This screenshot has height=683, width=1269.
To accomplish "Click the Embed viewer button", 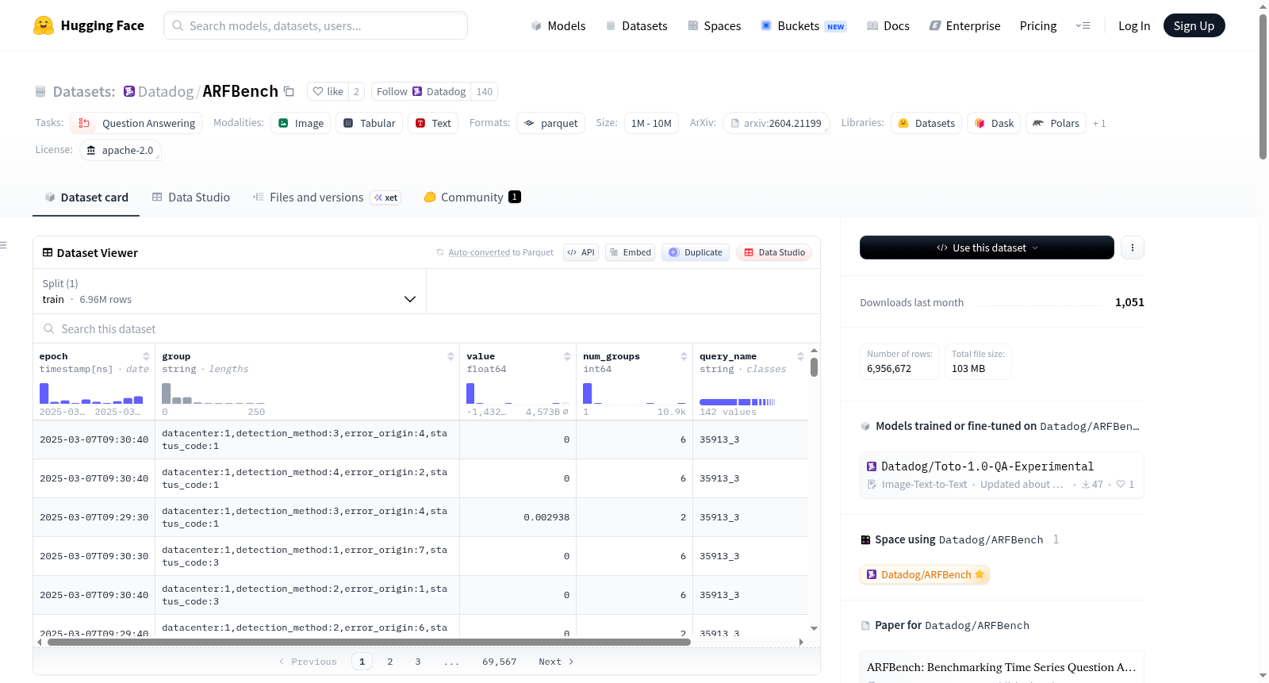I will click(x=630, y=252).
